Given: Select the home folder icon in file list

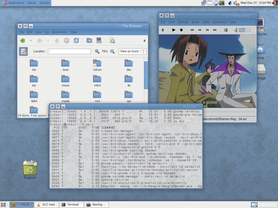Looking at the screenshot, I should (x=65, y=81).
